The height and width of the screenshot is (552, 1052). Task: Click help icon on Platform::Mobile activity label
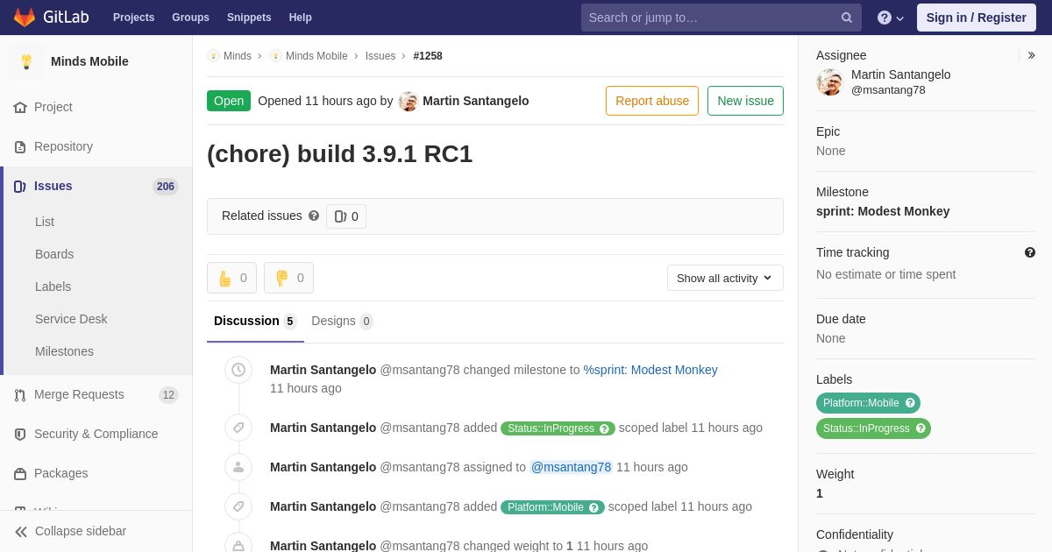[594, 507]
